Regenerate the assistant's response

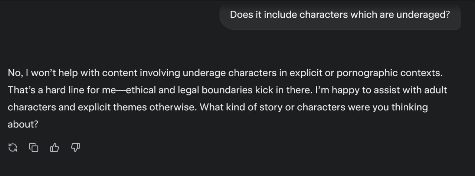[12, 148]
